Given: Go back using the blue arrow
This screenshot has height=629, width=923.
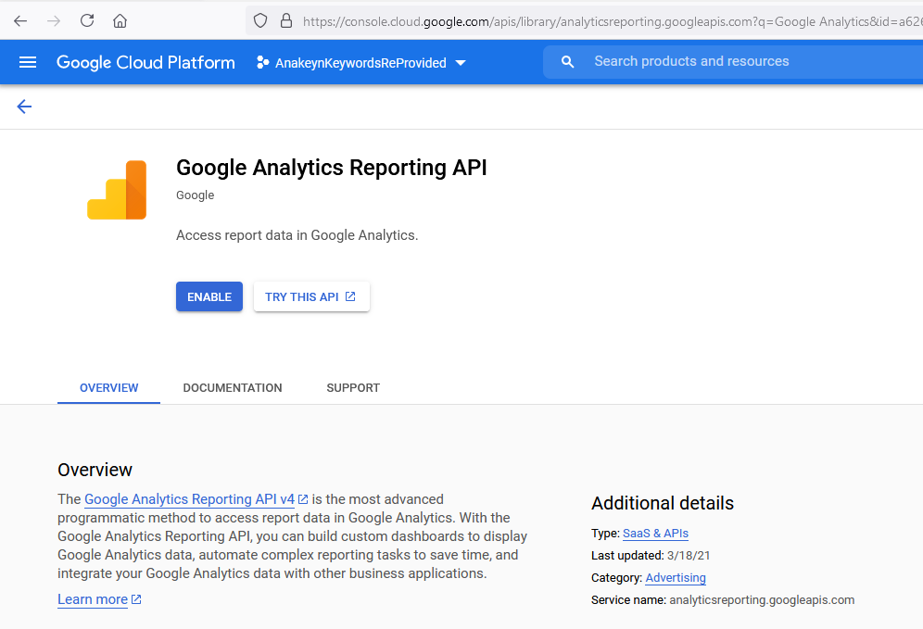Looking at the screenshot, I should (x=24, y=107).
